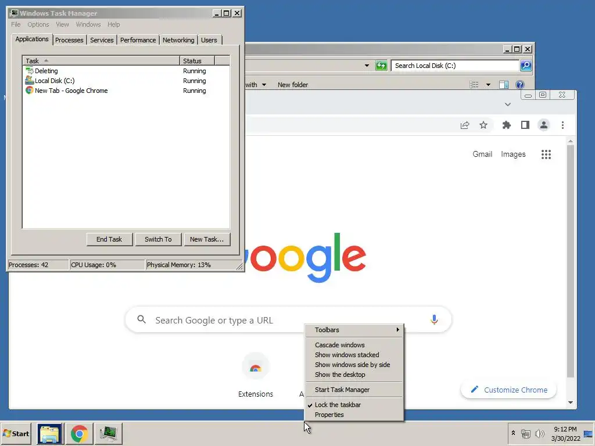This screenshot has width=595, height=446.
Task: Choose Start Task Manager menu entry
Action: [355, 390]
